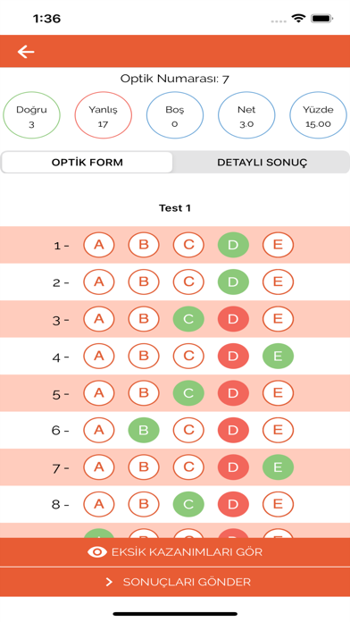Tap the Sonuçları Gönder button
Image resolution: width=350 pixels, height=622 pixels.
[175, 582]
